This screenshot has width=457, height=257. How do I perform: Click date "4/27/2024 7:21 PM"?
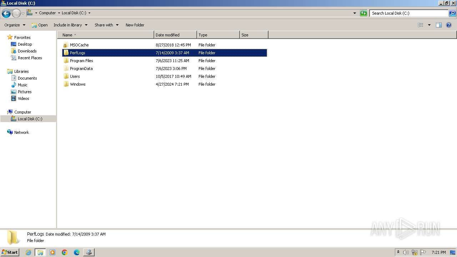[x=172, y=84]
